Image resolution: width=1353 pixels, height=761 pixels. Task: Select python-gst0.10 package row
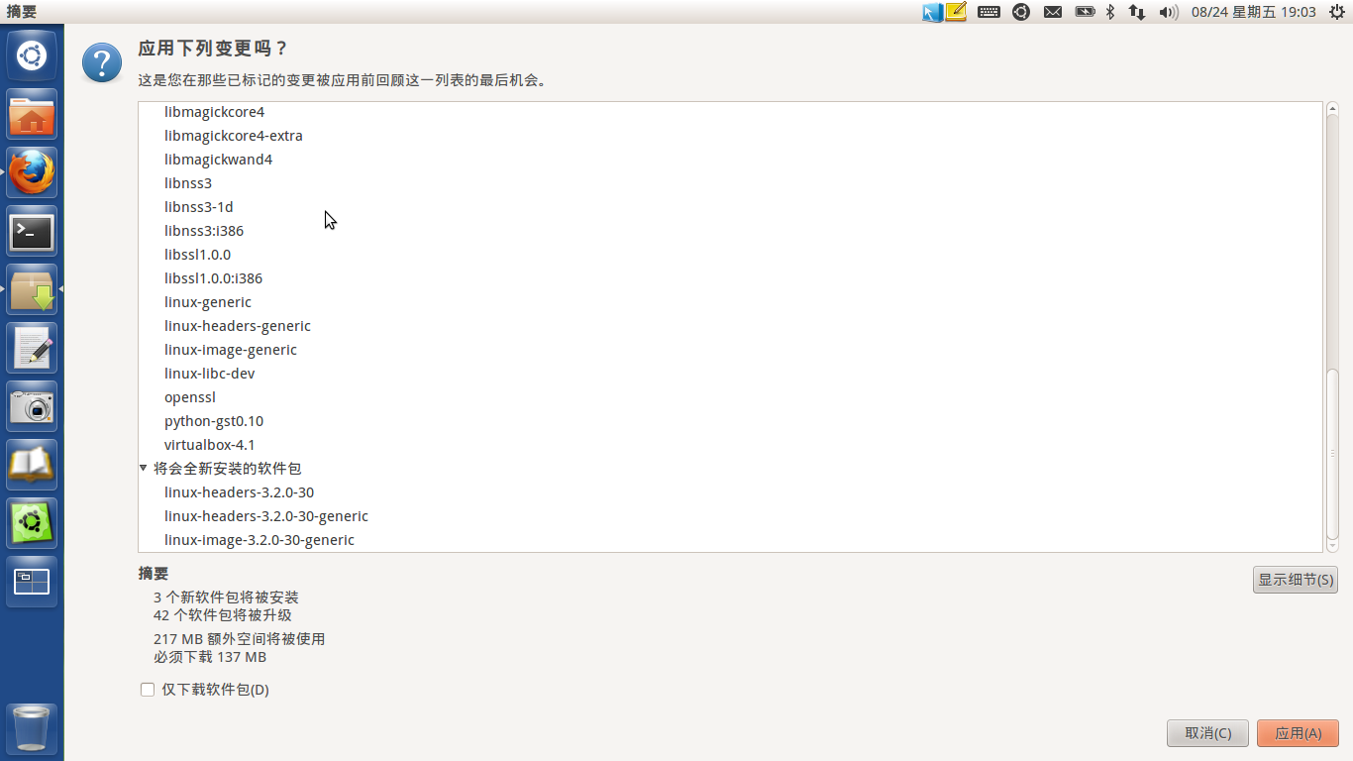pyautogui.click(x=730, y=421)
